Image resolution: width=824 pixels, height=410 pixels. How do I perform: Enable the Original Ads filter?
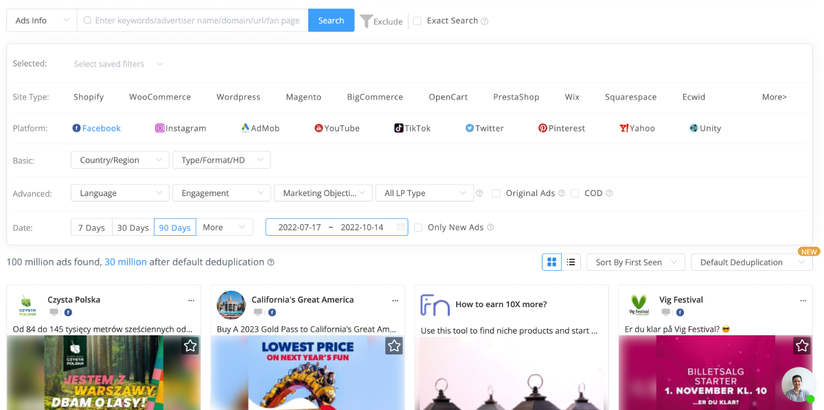coord(496,193)
